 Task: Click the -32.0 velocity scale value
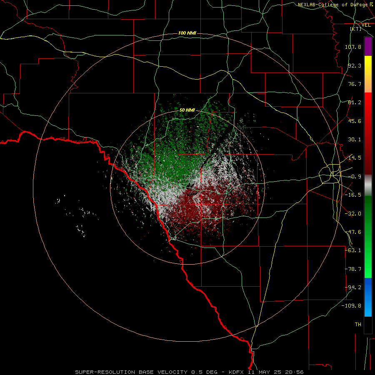[353, 214]
